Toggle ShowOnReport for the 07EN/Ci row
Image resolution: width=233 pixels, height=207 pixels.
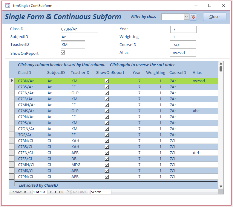click(107, 153)
